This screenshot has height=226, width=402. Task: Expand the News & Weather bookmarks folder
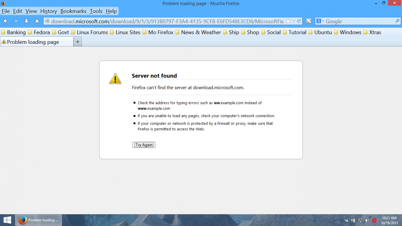[x=198, y=32]
